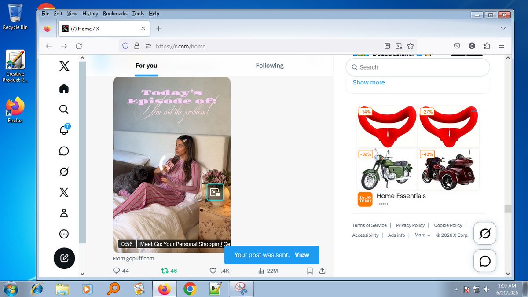Open Messages chat bubble in sidebar
The image size is (528, 297).
(x=64, y=151)
